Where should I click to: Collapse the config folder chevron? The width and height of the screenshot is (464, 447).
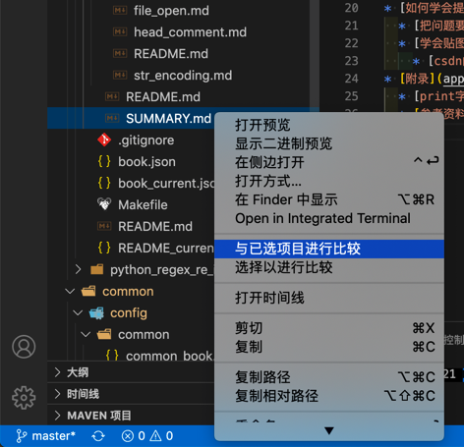78,312
